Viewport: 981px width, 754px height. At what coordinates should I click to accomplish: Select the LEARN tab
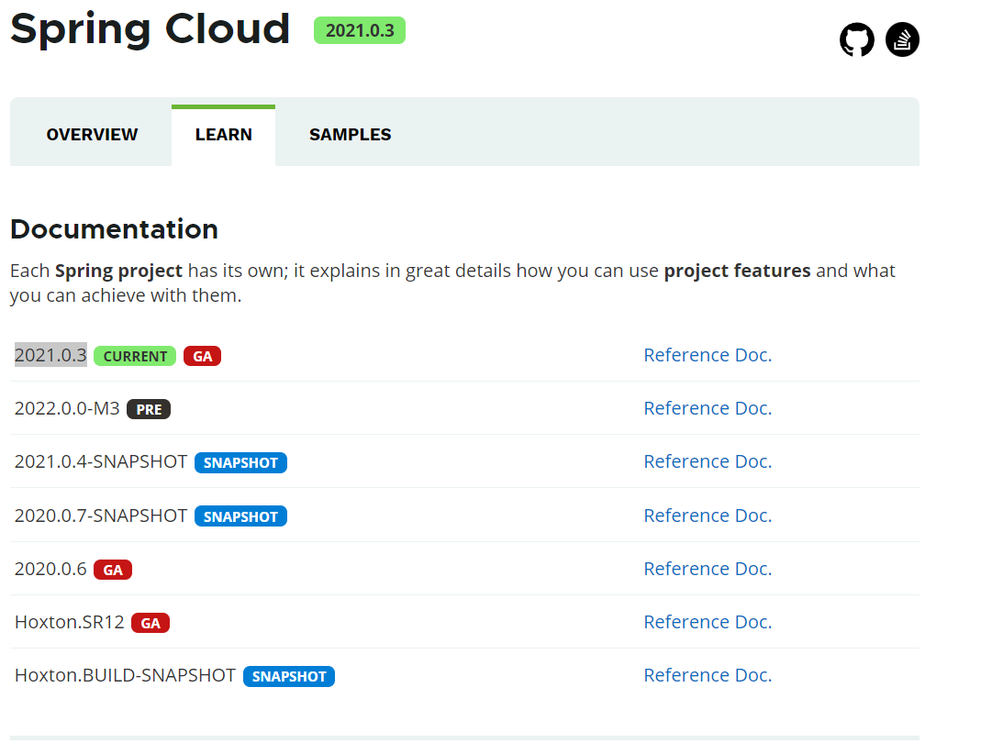[223, 135]
